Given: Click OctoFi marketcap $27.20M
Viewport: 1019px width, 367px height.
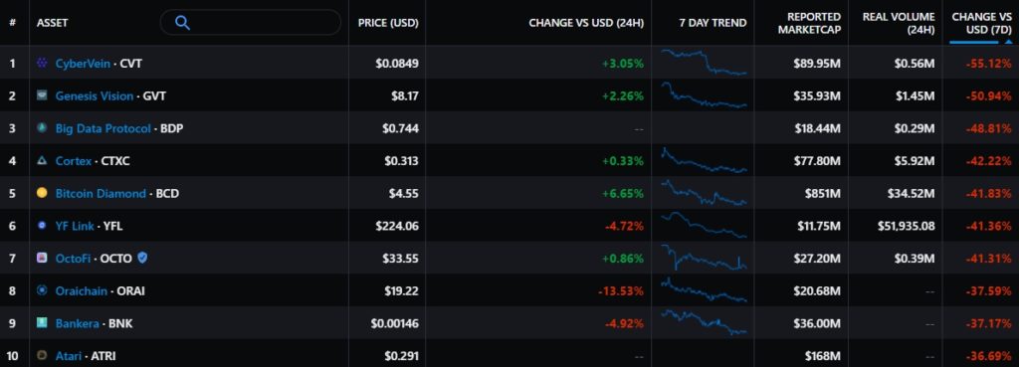Looking at the screenshot, I should pyautogui.click(x=817, y=259).
